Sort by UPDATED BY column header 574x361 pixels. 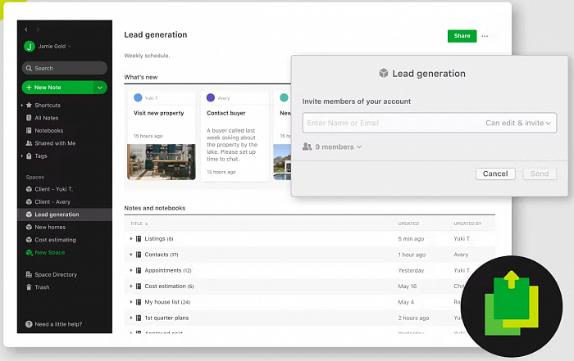(x=467, y=223)
